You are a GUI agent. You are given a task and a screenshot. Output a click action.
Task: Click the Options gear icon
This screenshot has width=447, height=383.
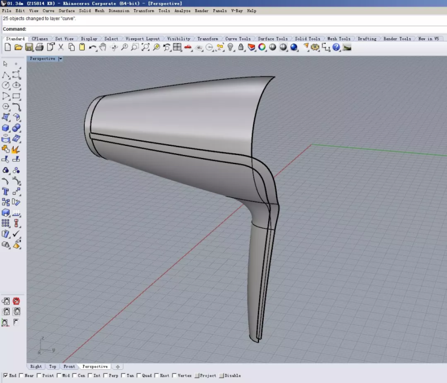point(315,47)
